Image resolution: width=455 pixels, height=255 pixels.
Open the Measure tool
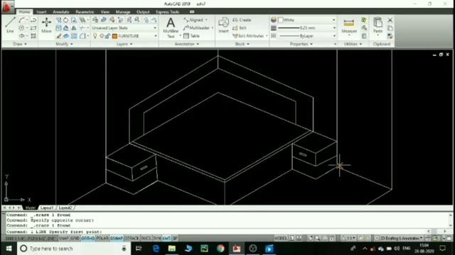[349, 25]
